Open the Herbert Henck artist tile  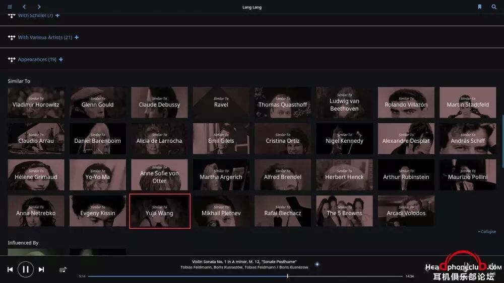click(x=345, y=175)
